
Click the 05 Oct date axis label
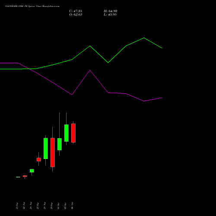click(x=65, y=206)
